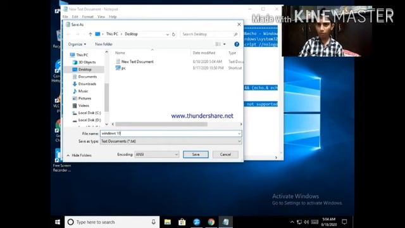Click the Back navigation arrow

(x=69, y=34)
